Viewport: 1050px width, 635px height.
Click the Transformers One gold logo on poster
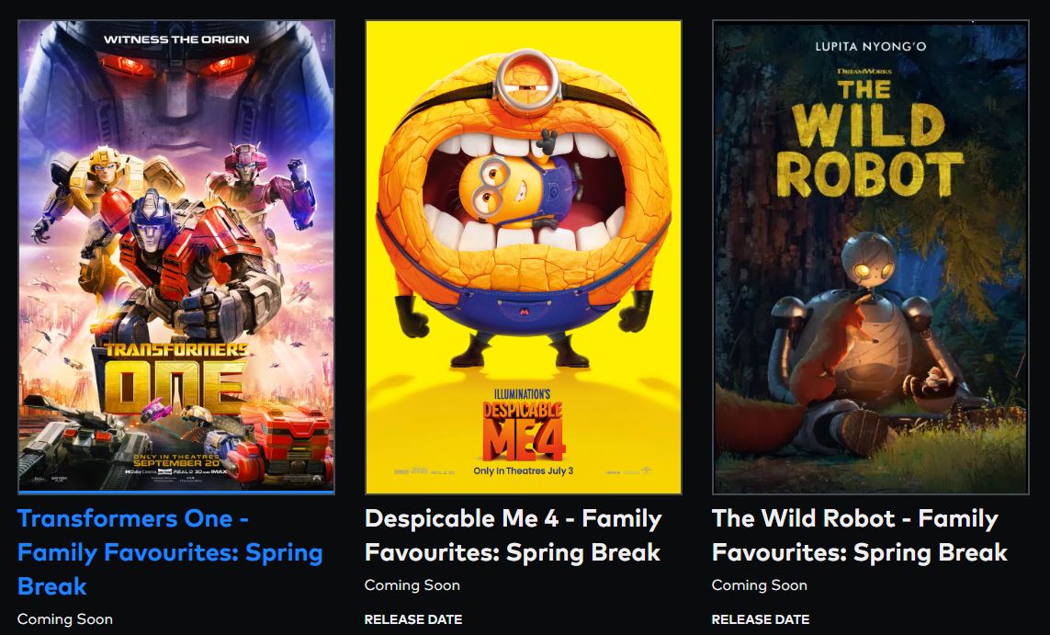pyautogui.click(x=175, y=379)
